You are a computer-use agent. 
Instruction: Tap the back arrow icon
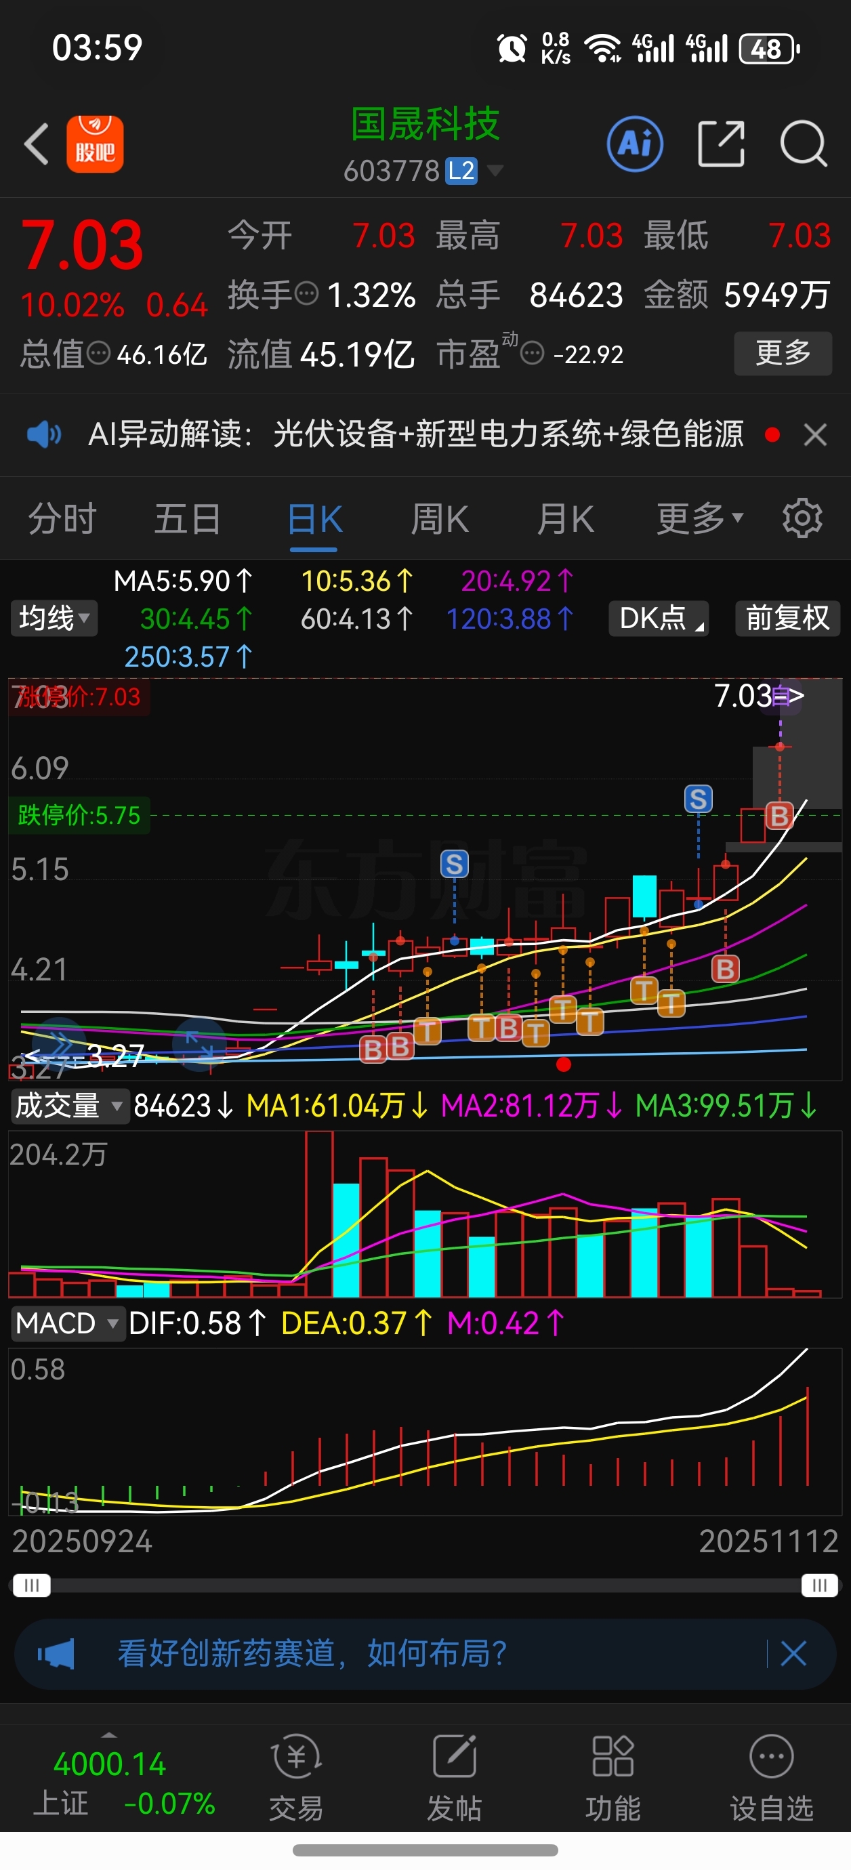point(37,144)
